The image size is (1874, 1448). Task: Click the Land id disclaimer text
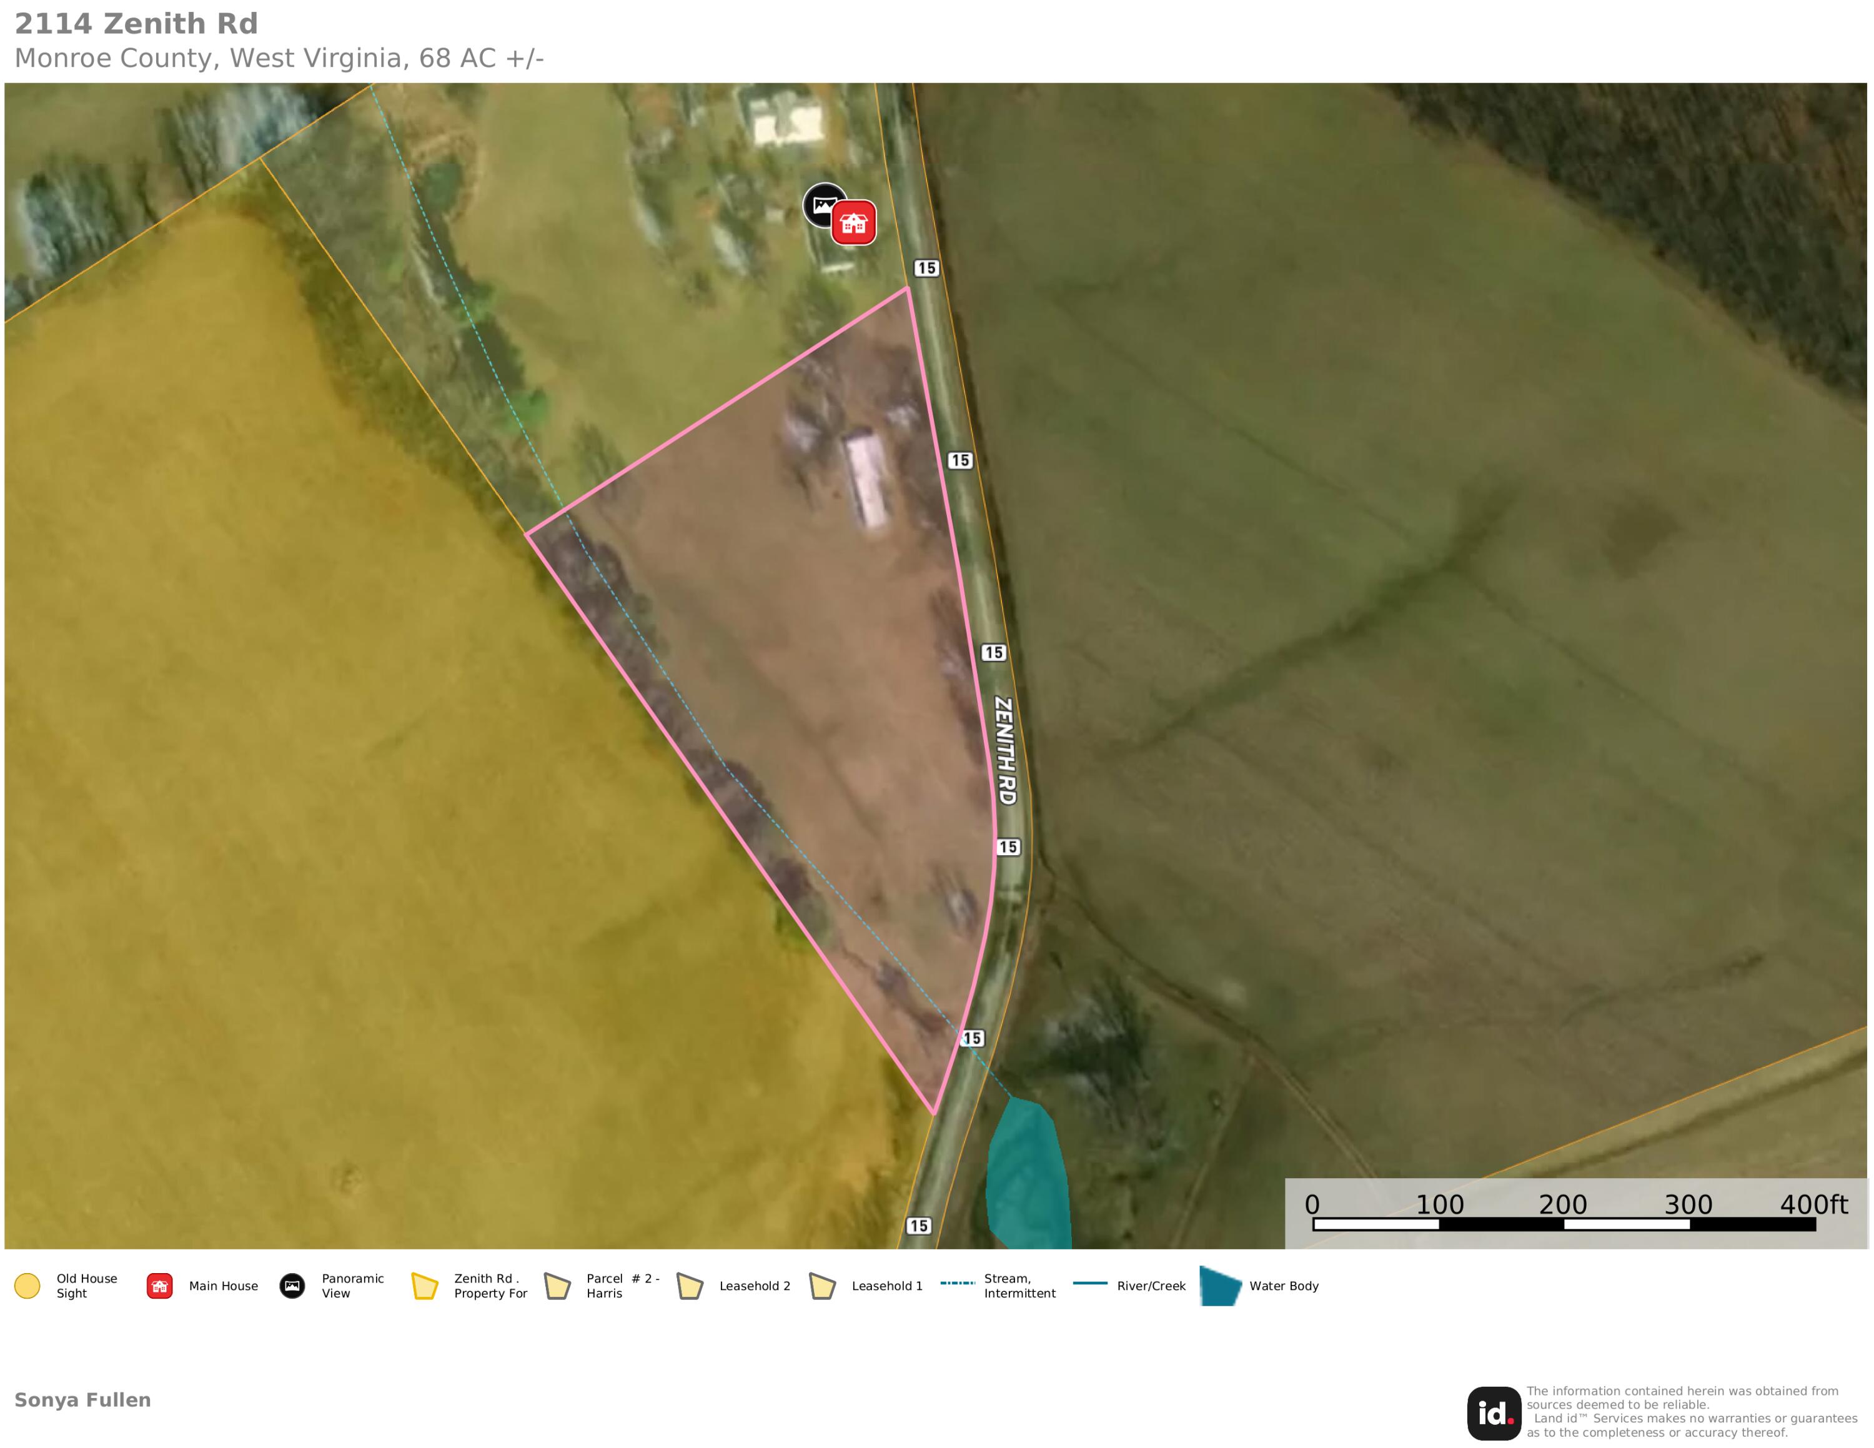[1691, 1412]
